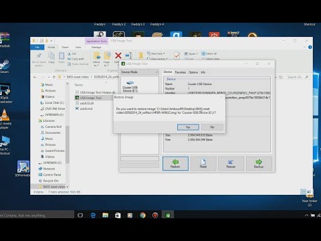Screen dimensions: 321x241
Task: Open the New item dropdown
Action: pyautogui.click(x=156, y=54)
